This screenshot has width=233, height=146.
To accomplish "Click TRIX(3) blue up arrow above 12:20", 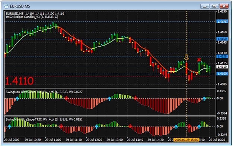I will point(97,127).
